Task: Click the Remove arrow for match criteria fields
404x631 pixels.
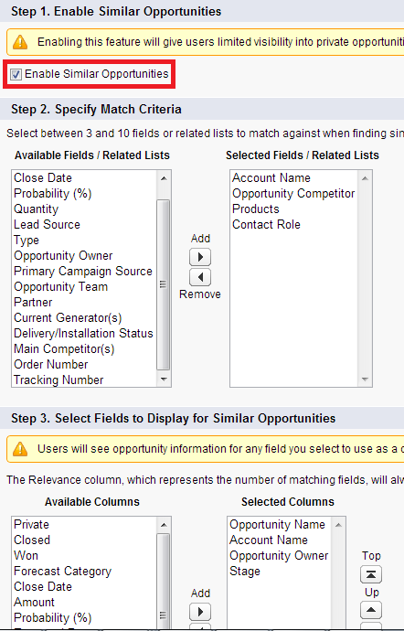Action: (200, 277)
